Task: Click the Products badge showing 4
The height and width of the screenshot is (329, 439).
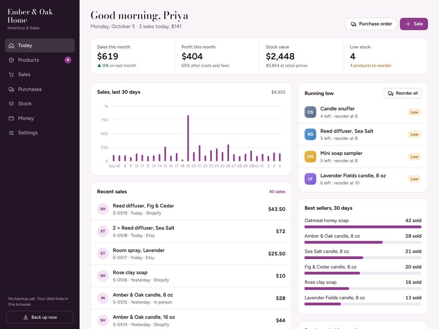Action: point(68,60)
